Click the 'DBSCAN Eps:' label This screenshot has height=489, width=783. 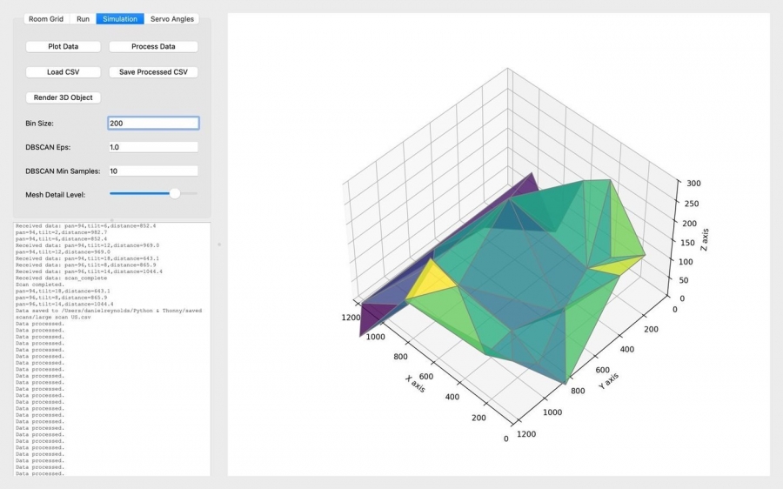tap(48, 147)
